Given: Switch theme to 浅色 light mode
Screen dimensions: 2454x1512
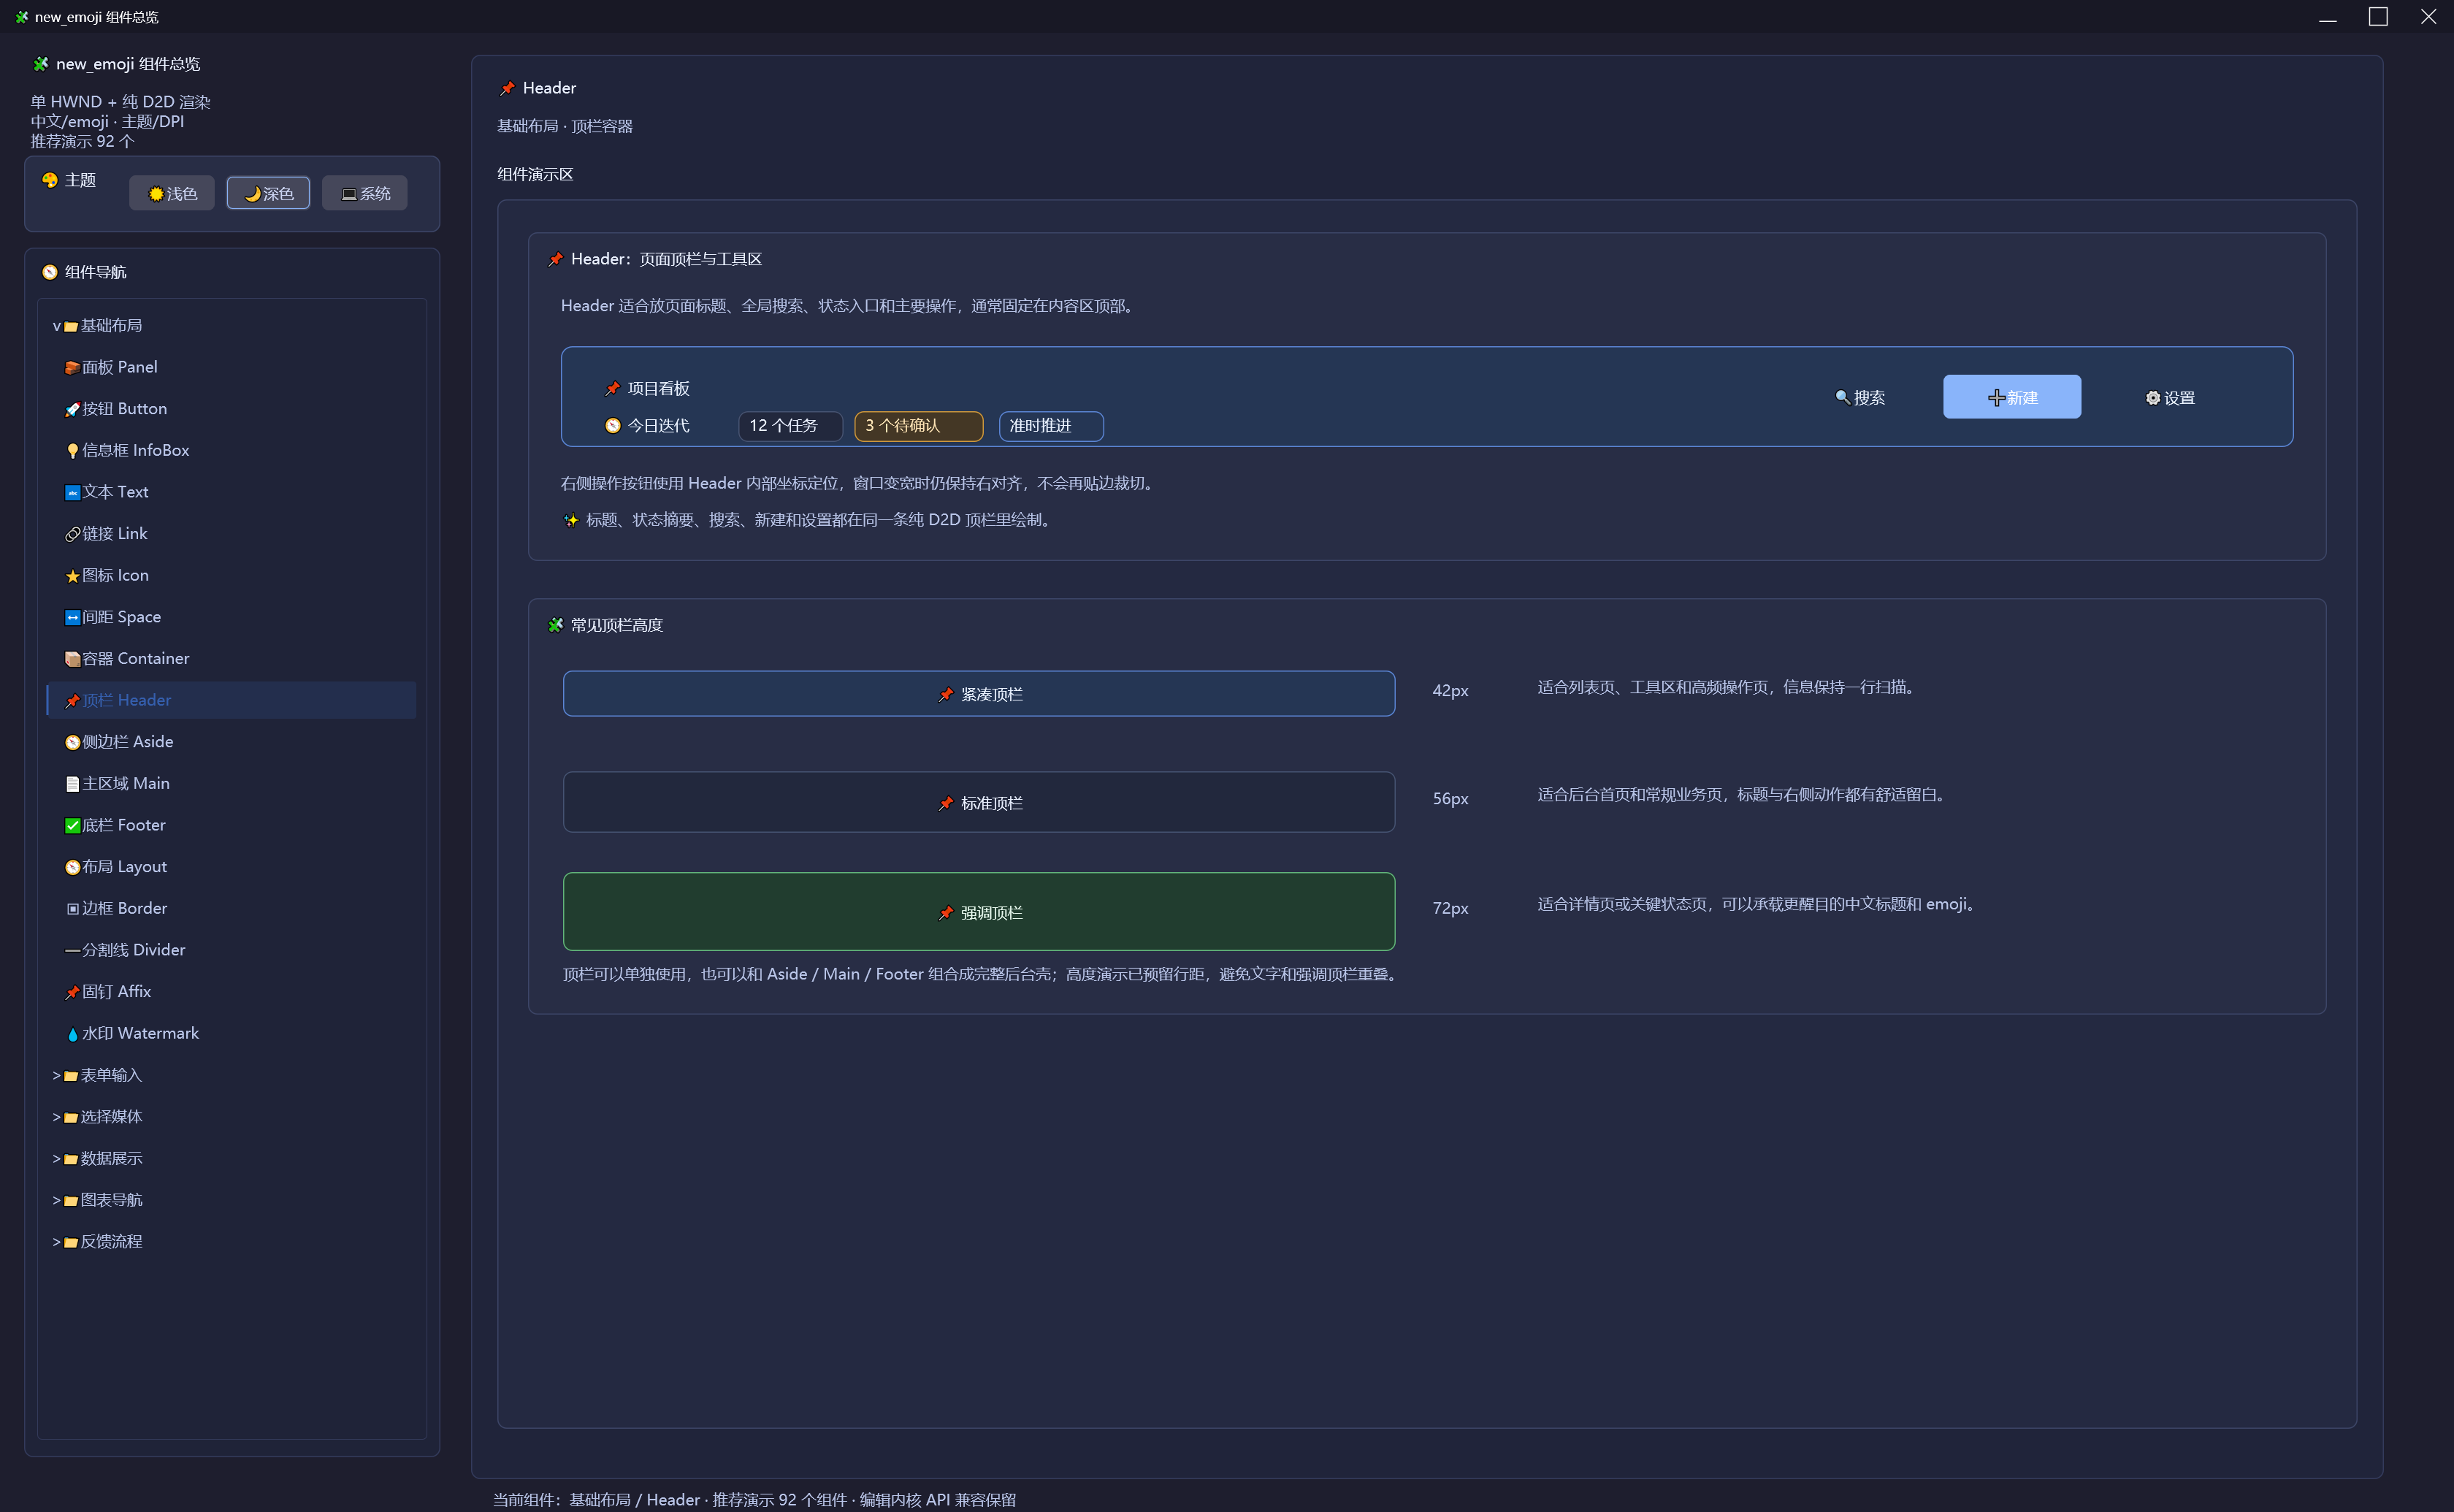Looking at the screenshot, I should coord(172,193).
